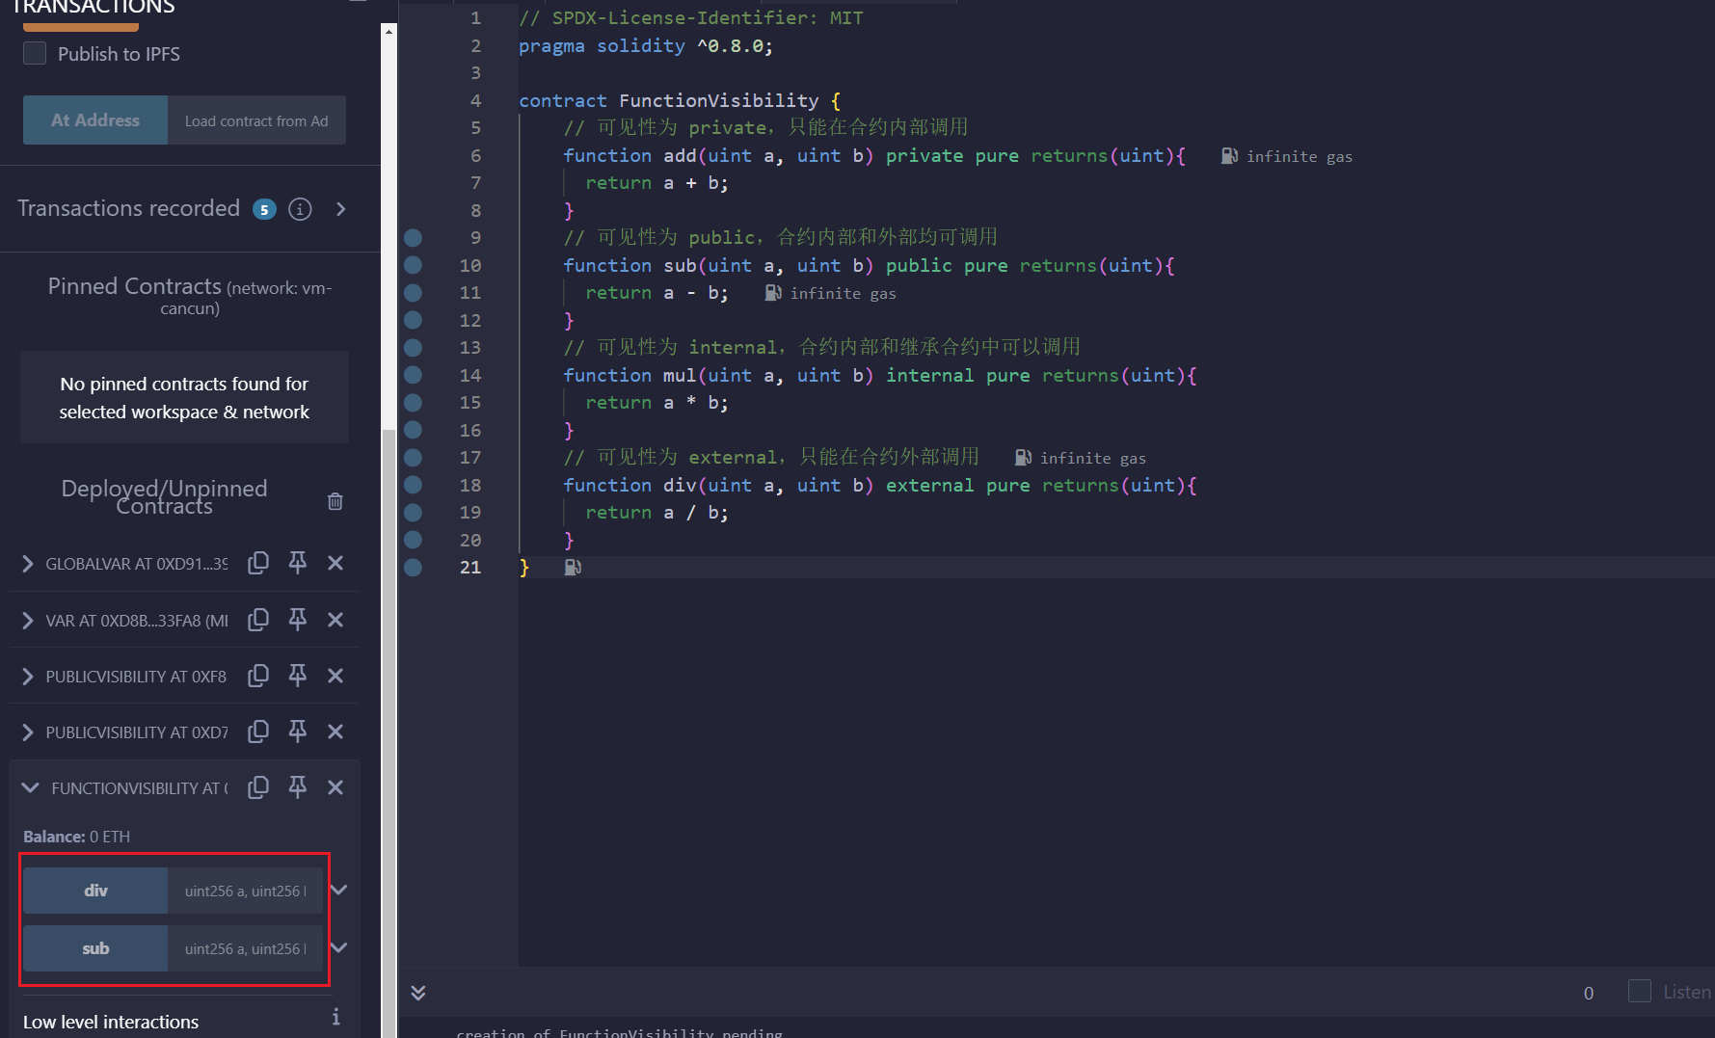Viewport: 1715px width, 1038px height.
Task: Open the Transactions recorded info icon
Action: tap(300, 209)
